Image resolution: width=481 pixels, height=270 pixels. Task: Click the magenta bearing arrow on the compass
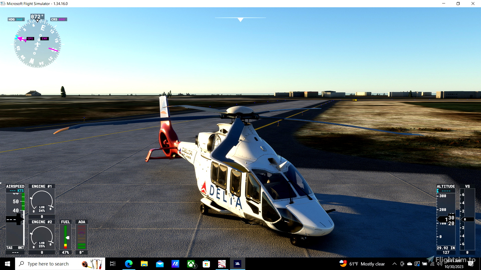22,39
